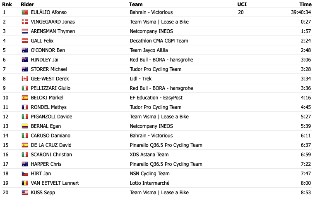Open rider page for PELLIZZARI Giulio
The image size is (315, 198).
(x=50, y=88)
